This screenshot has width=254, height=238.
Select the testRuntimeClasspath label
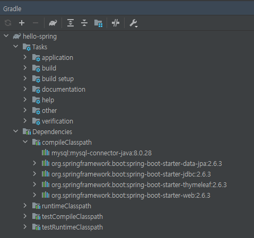click(x=72, y=227)
